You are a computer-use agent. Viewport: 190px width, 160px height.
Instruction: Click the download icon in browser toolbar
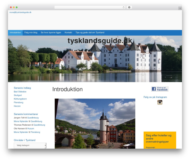click(129, 7)
